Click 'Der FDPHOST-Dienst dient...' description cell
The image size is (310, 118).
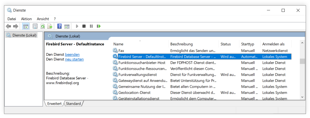(x=193, y=63)
